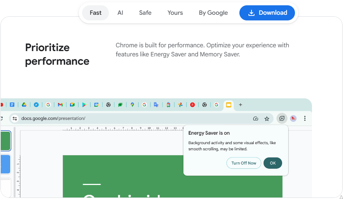This screenshot has height=199, width=343.
Task: Select the Google Photos pinwheel tab
Action: (180, 105)
